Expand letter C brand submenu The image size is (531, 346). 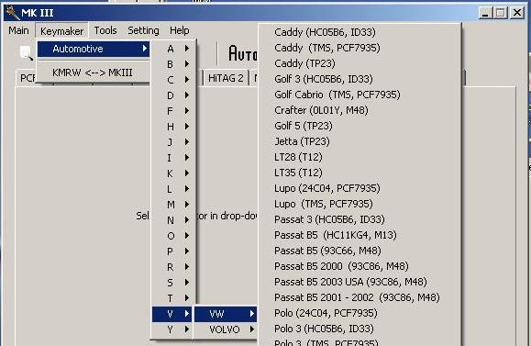(173, 80)
